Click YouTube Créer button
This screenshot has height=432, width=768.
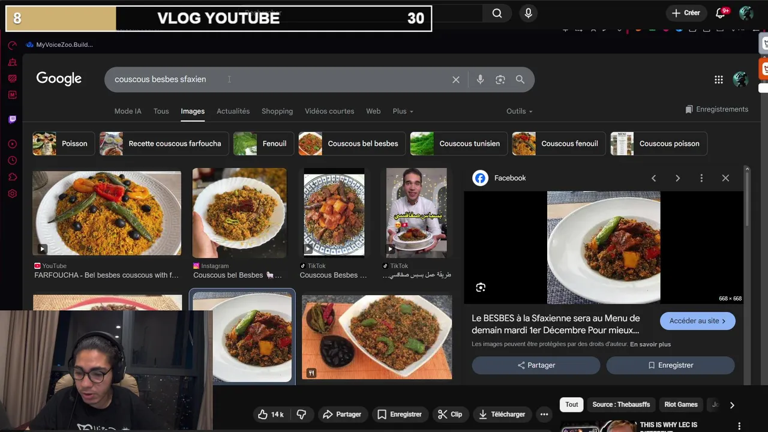point(686,13)
